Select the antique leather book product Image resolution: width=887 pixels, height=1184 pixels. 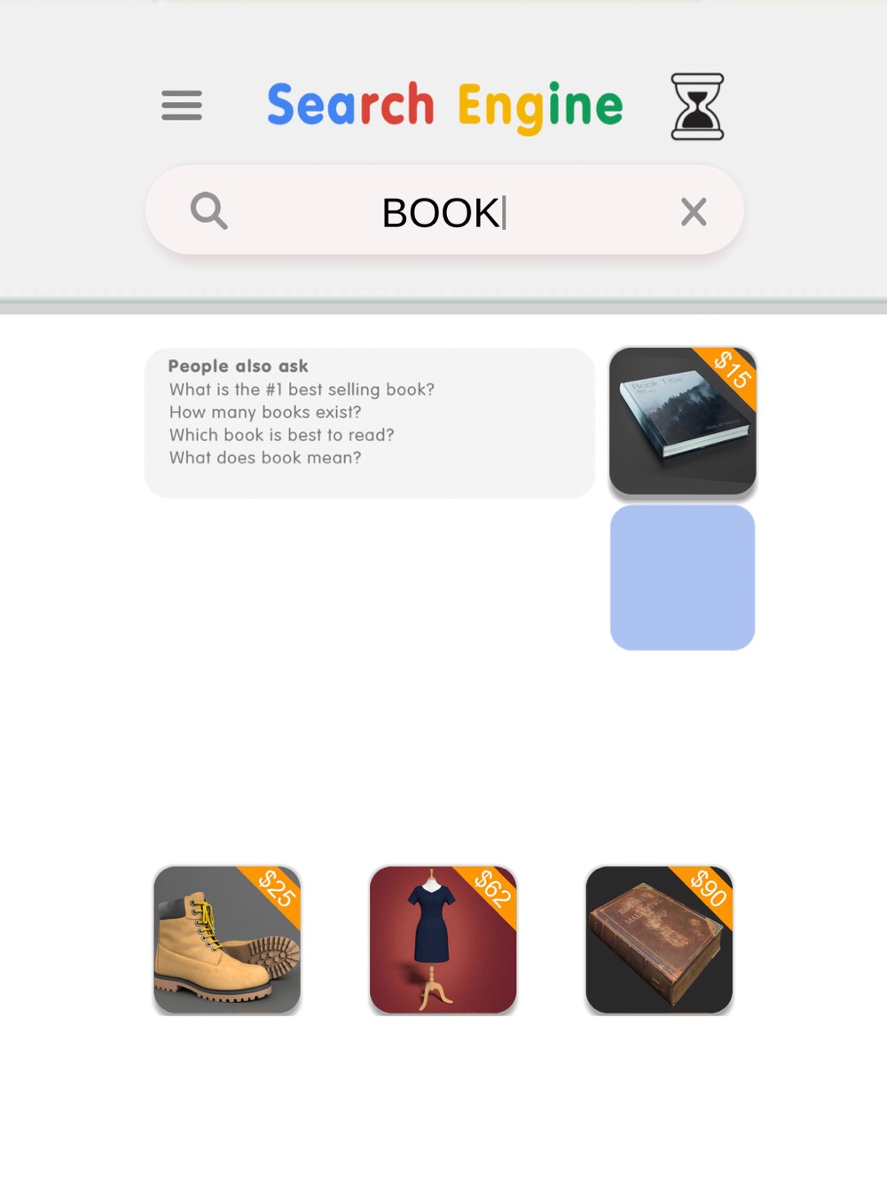(x=659, y=940)
